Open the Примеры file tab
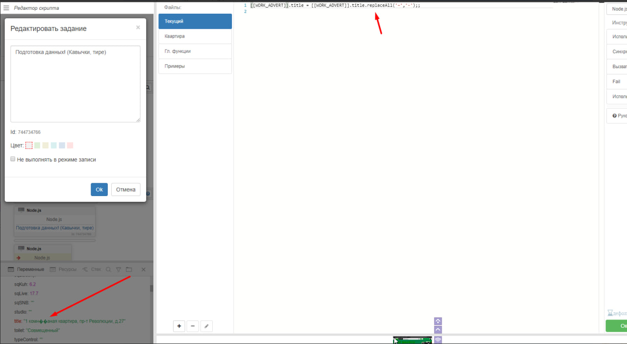The height and width of the screenshot is (344, 627). (195, 66)
